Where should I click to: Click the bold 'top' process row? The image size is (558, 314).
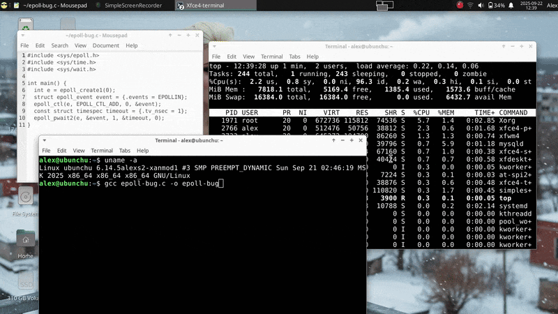click(451, 198)
